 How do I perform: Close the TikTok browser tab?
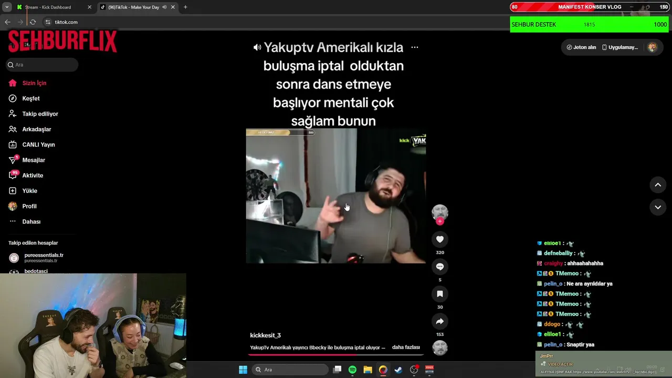[173, 7]
